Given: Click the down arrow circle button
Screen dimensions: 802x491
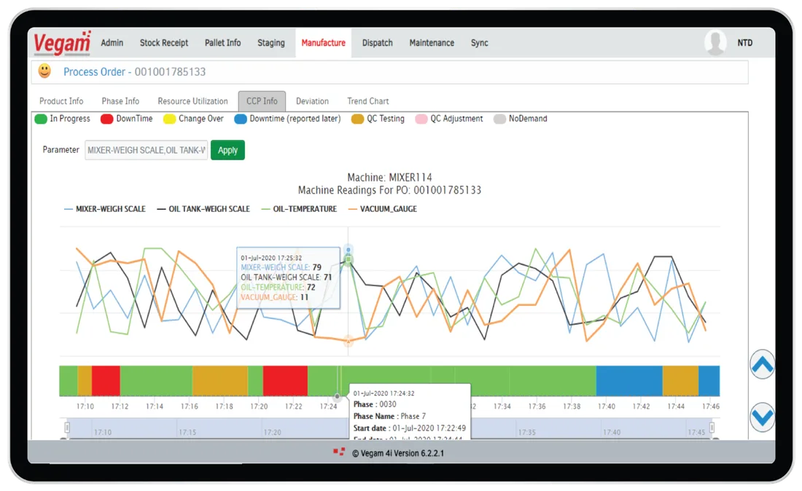Looking at the screenshot, I should [762, 417].
